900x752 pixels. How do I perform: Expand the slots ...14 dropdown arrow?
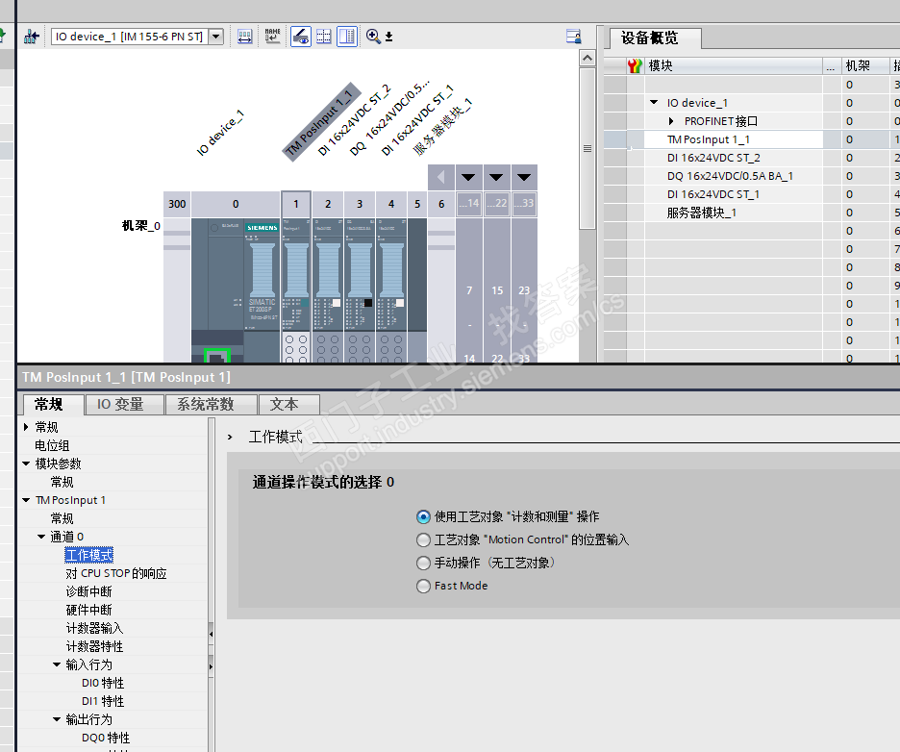pyautogui.click(x=468, y=177)
